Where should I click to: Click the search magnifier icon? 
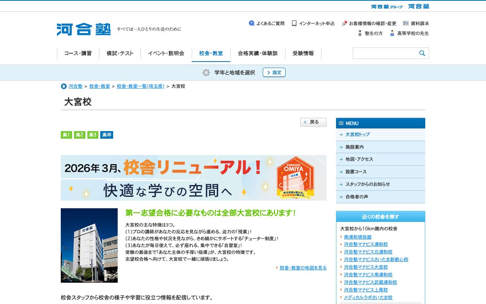pos(422,53)
